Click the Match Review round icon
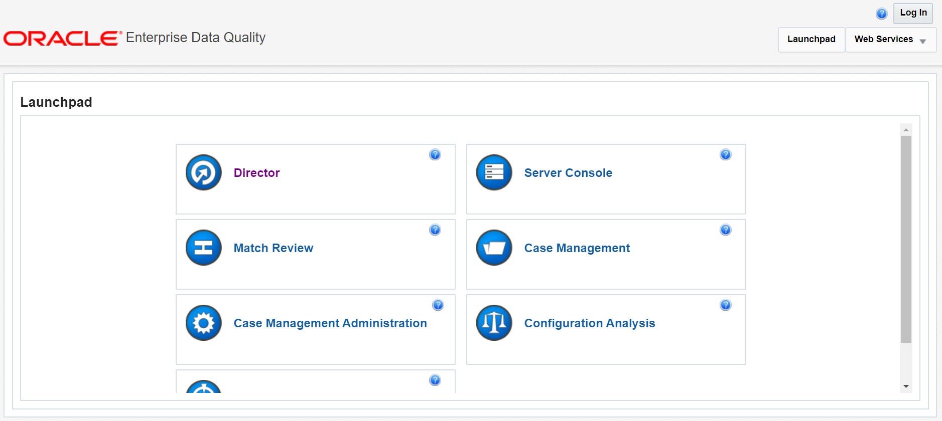Viewport: 942px width, 421px height. (x=203, y=248)
